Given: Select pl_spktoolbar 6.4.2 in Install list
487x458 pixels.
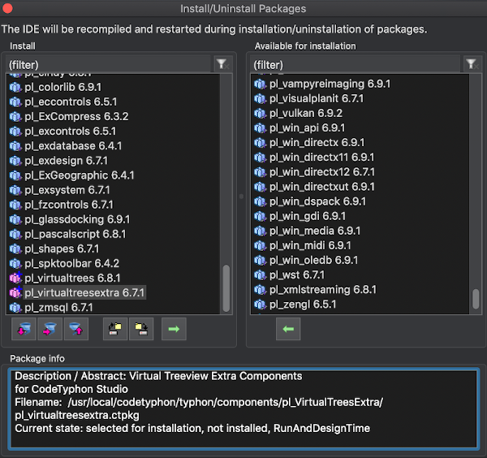Looking at the screenshot, I should point(71,263).
